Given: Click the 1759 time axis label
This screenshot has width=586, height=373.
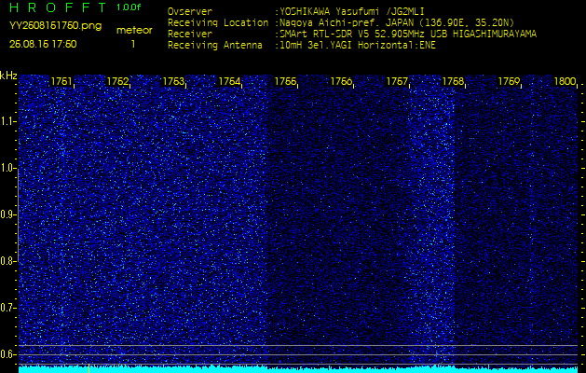Looking at the screenshot, I should 509,81.
